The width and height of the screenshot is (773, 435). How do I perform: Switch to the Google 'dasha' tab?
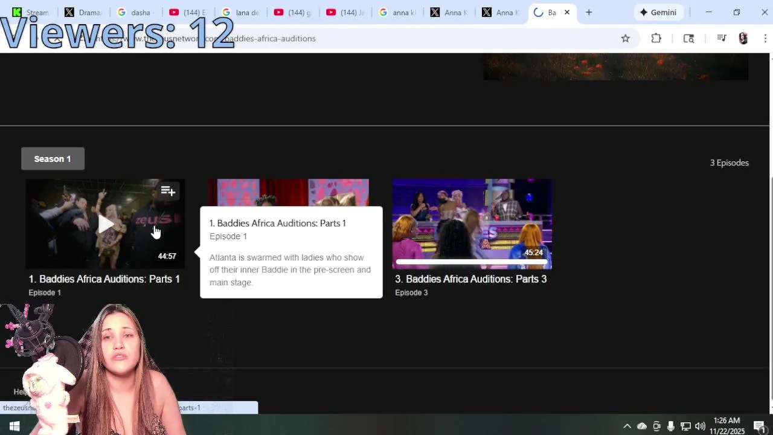[x=135, y=12]
